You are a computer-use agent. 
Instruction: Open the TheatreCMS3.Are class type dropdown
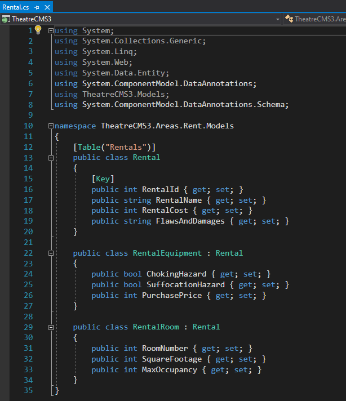(316, 19)
